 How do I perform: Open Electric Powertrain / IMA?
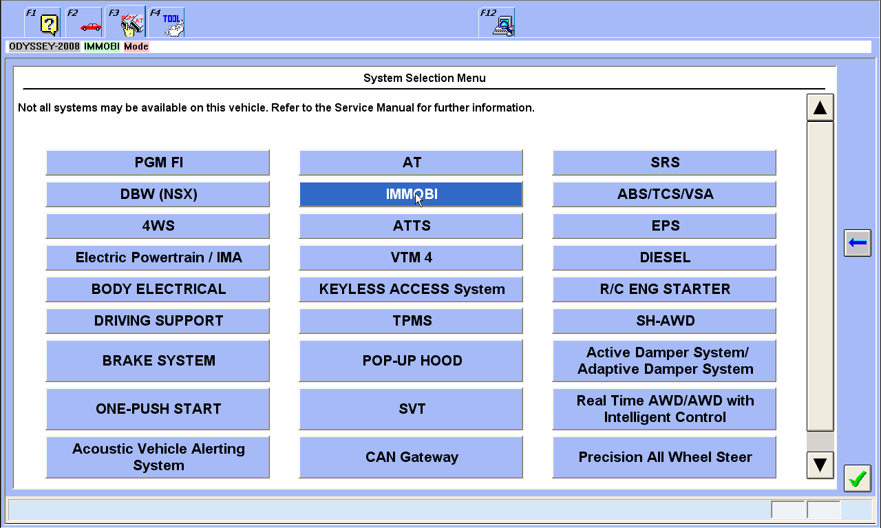click(158, 257)
